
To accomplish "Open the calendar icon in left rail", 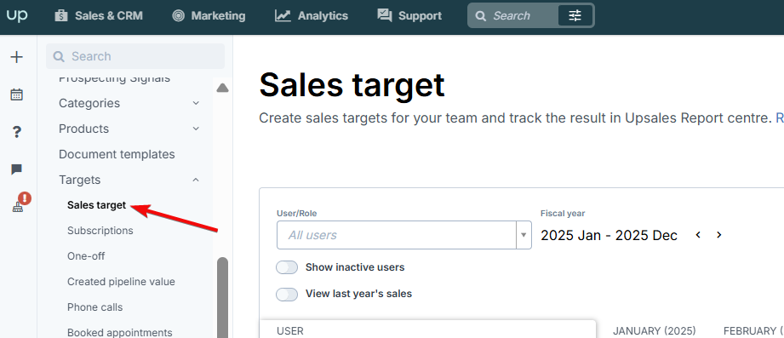I will pyautogui.click(x=17, y=95).
